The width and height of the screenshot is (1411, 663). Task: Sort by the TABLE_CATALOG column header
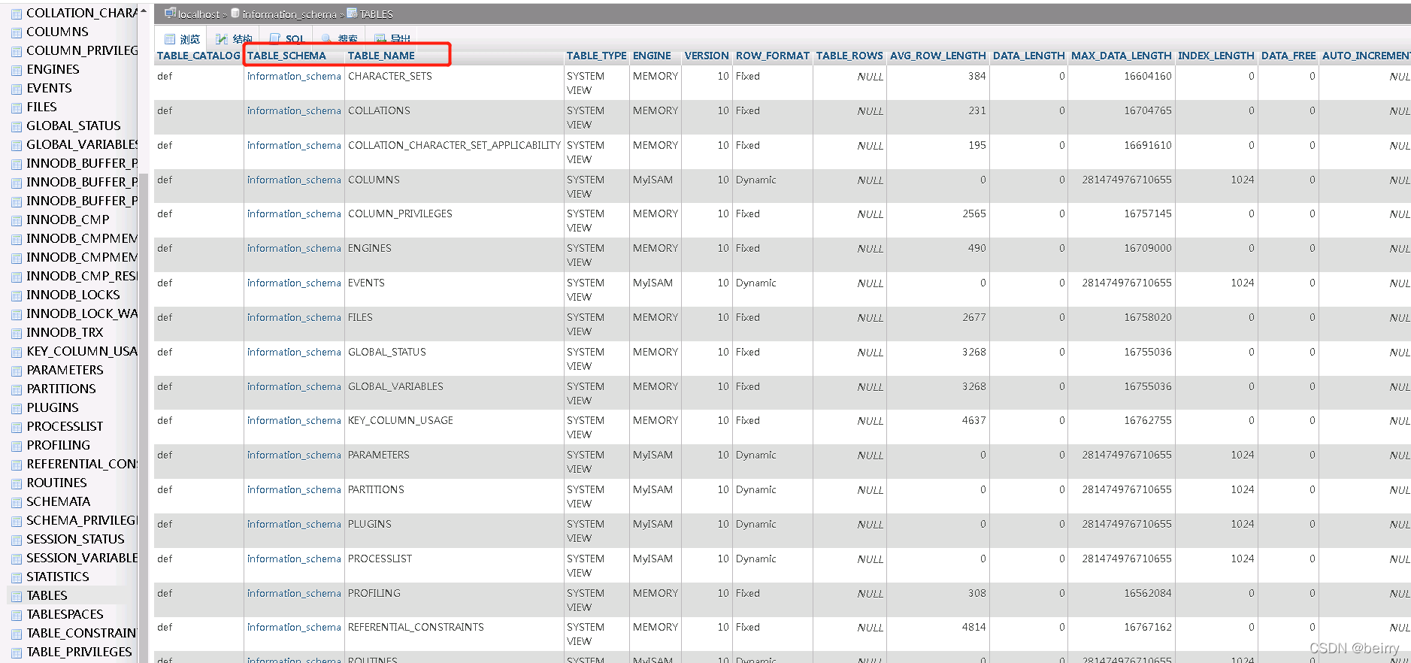198,56
